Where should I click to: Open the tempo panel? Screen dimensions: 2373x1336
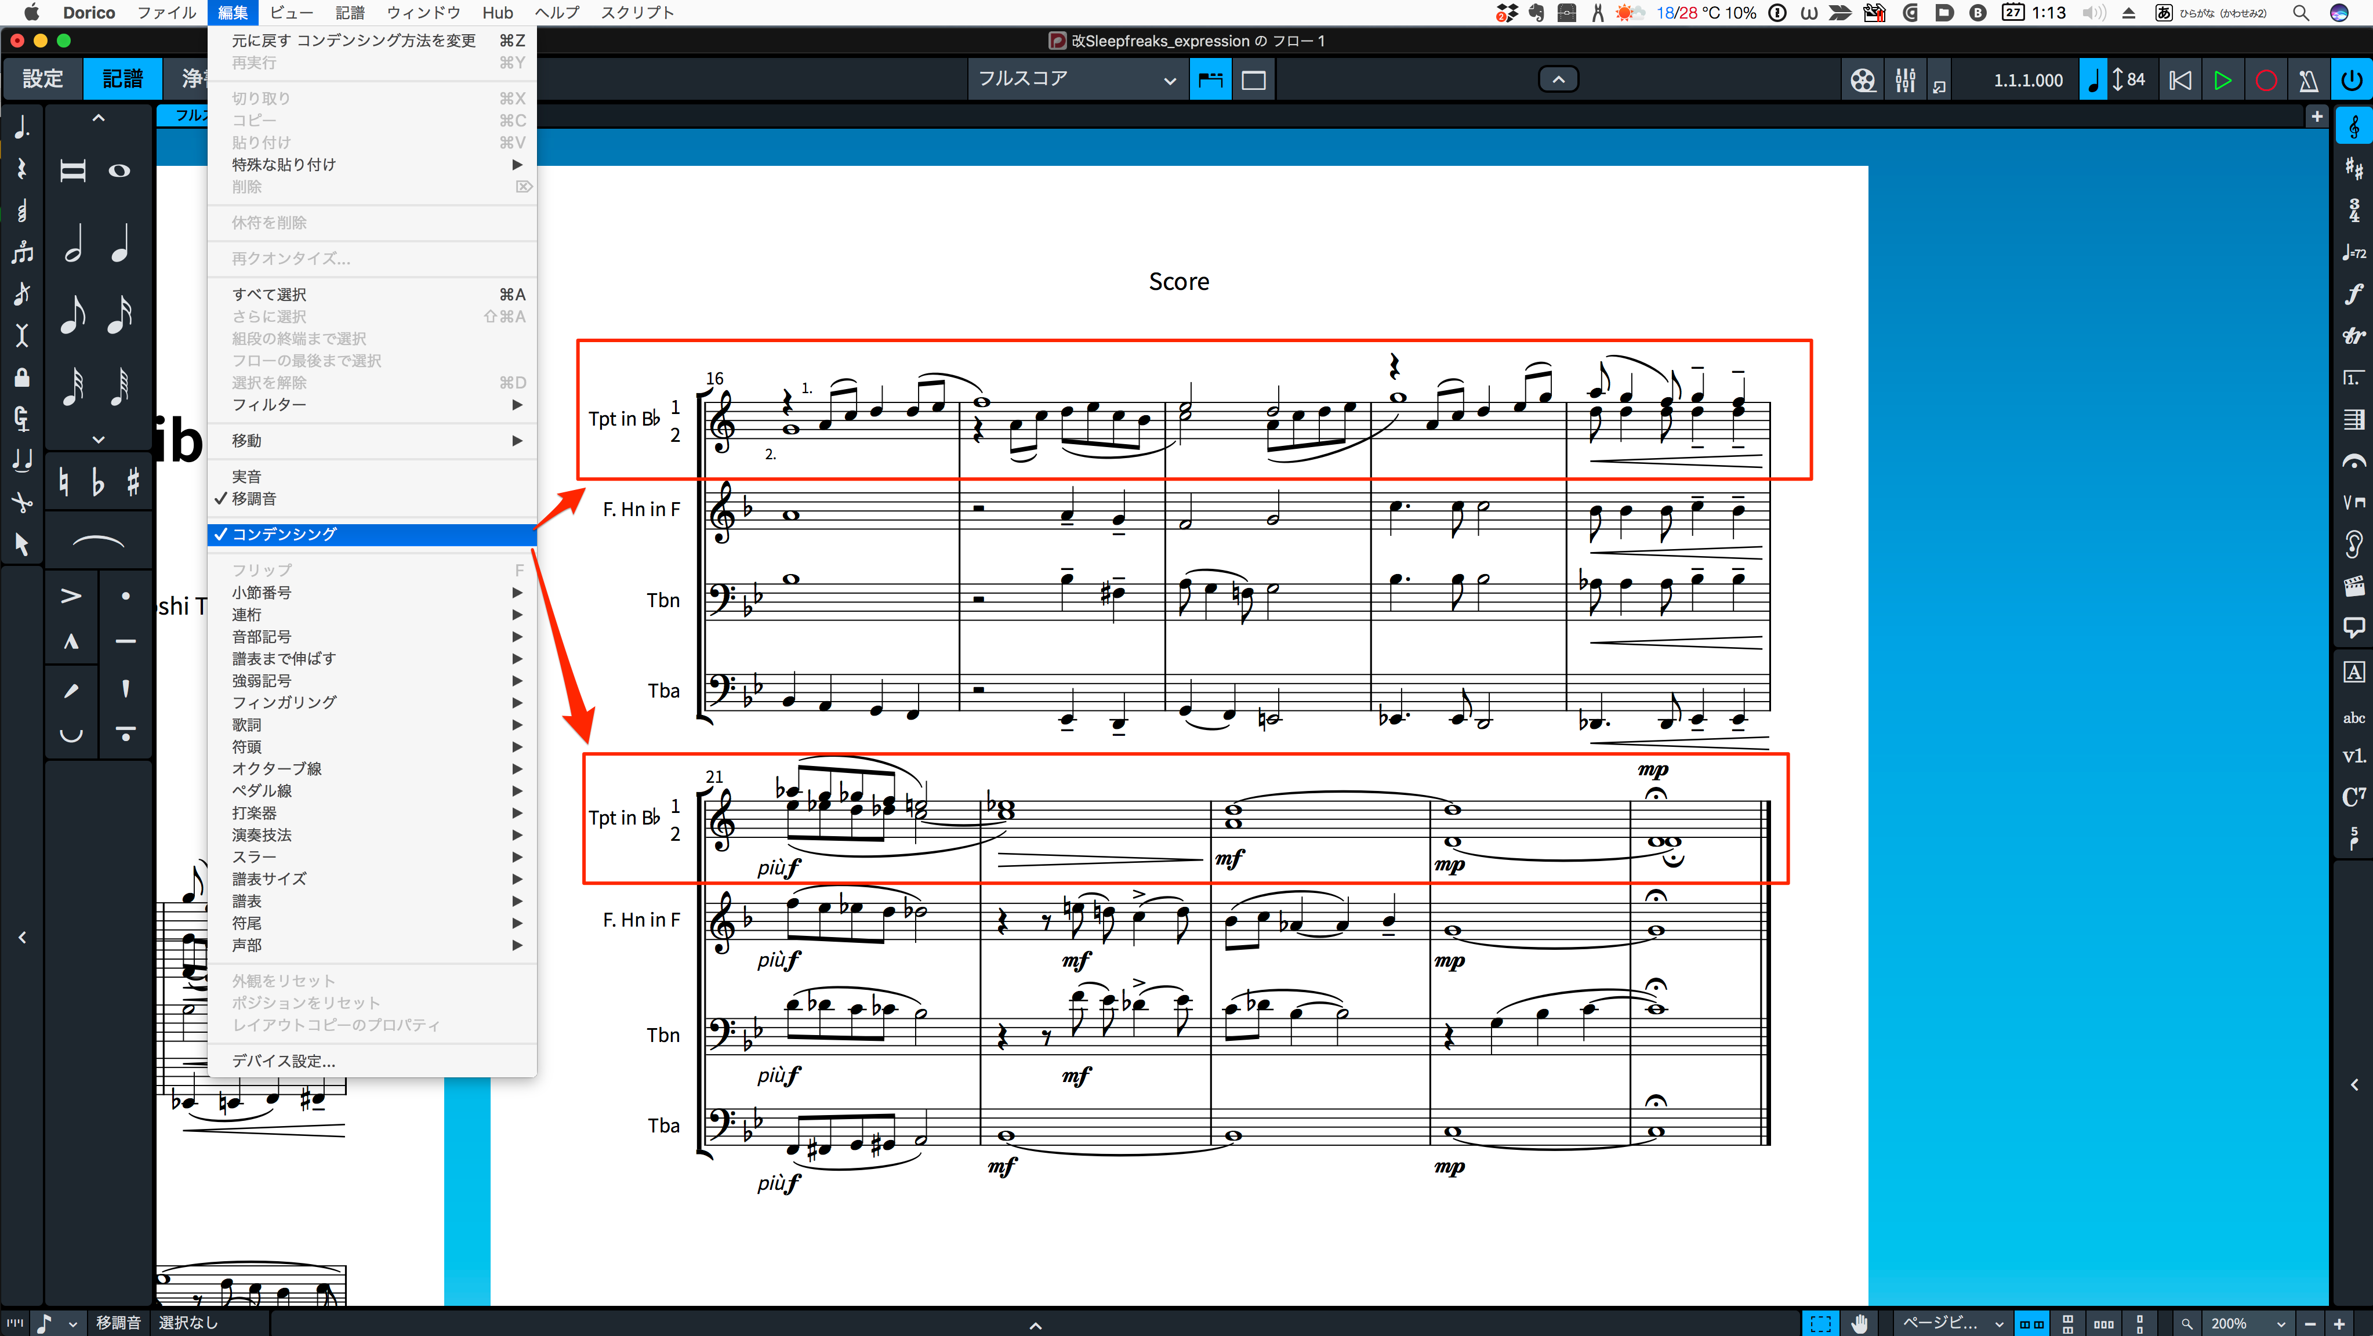pos(2354,252)
